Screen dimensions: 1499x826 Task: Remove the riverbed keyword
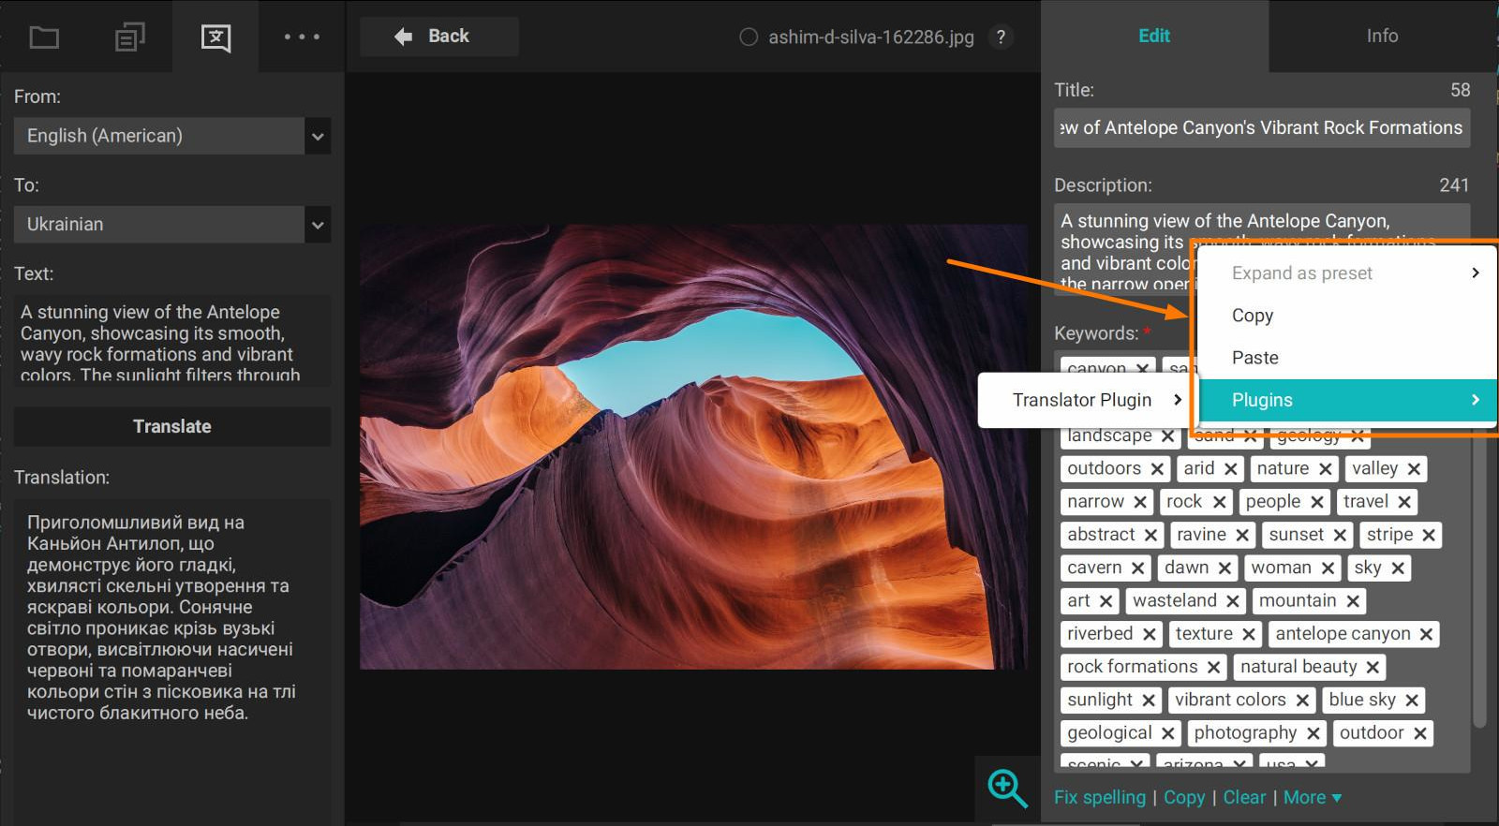coord(1149,634)
